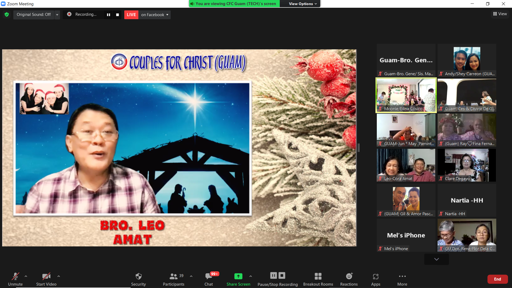The image size is (512, 288).
Task: Click the recording red dot indicator
Action: coord(69,14)
